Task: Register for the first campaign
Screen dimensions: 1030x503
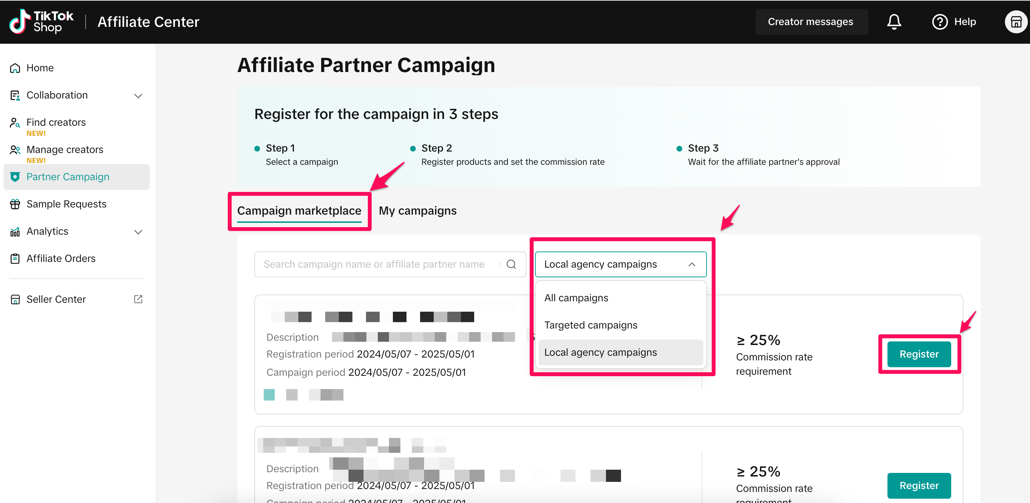Action: tap(919, 354)
